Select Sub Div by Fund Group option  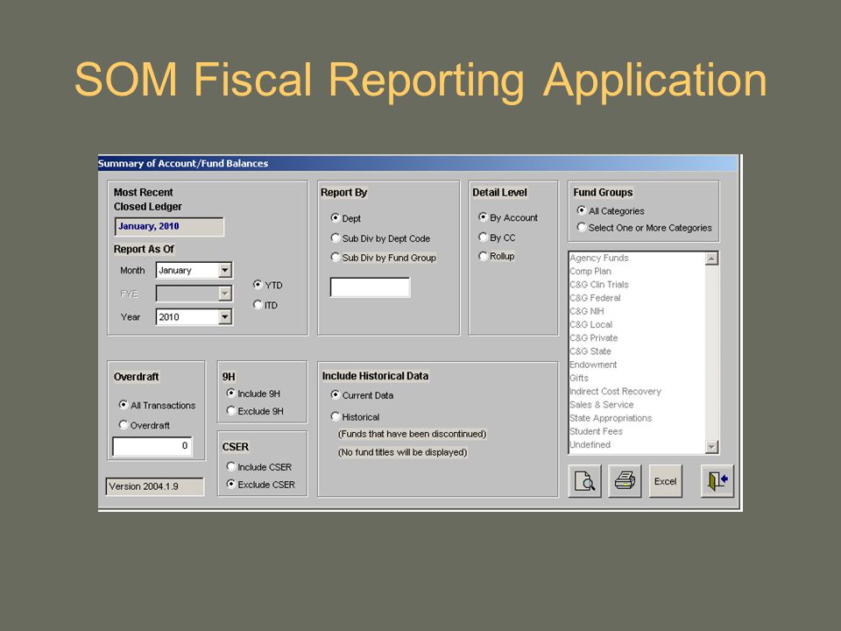(x=336, y=257)
